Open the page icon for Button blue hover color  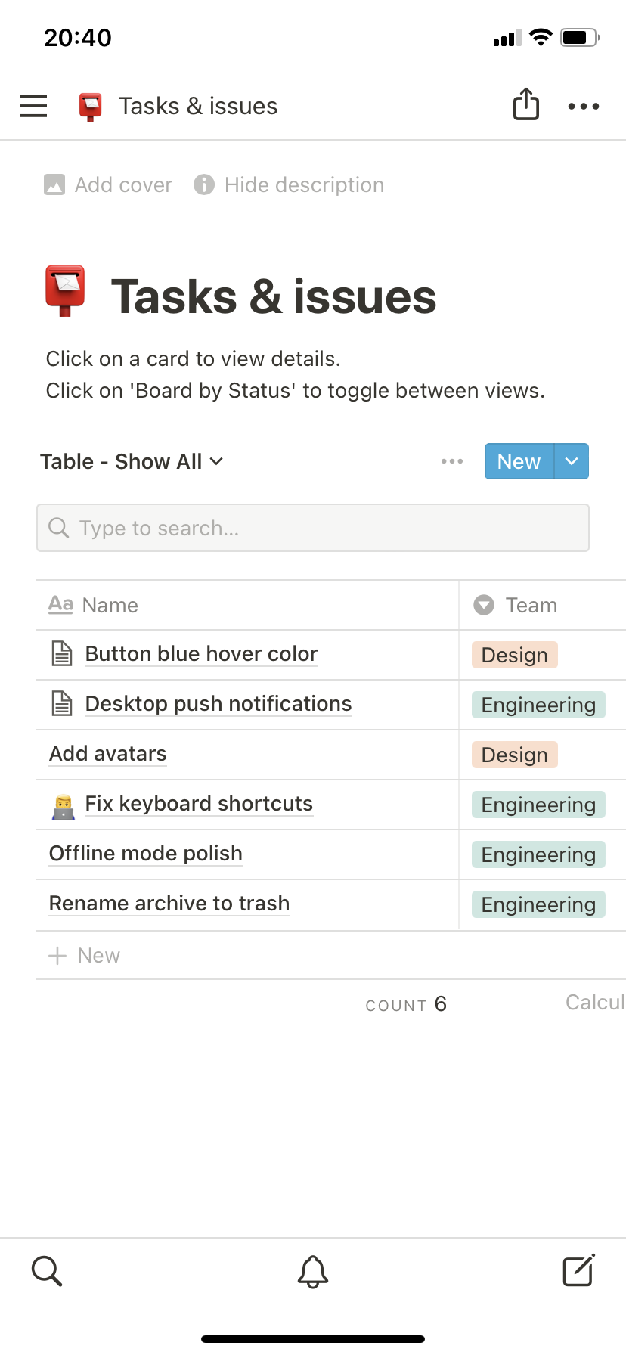pyautogui.click(x=62, y=653)
